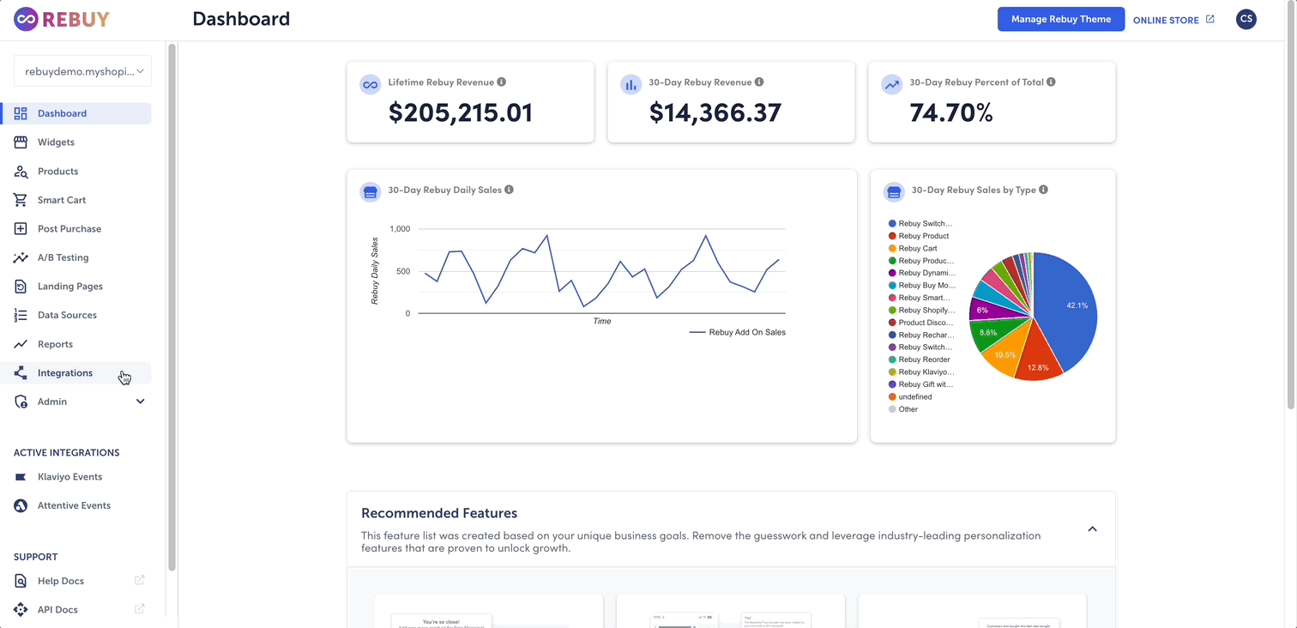Click the Data Sources list icon
The width and height of the screenshot is (1297, 628).
click(21, 315)
